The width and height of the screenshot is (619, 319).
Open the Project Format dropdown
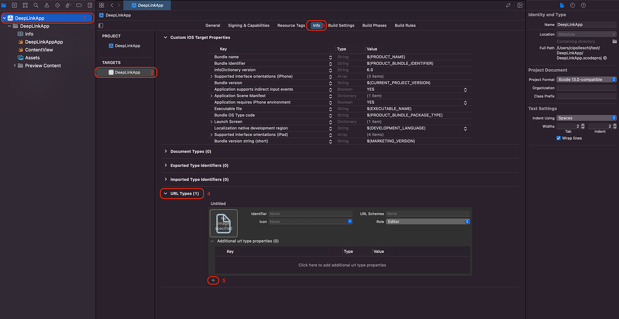pos(586,79)
